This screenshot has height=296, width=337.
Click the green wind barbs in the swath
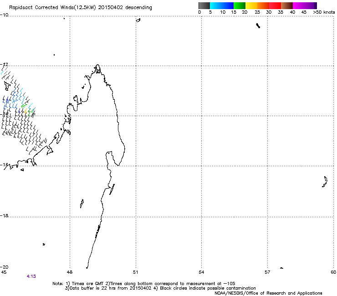[27, 110]
